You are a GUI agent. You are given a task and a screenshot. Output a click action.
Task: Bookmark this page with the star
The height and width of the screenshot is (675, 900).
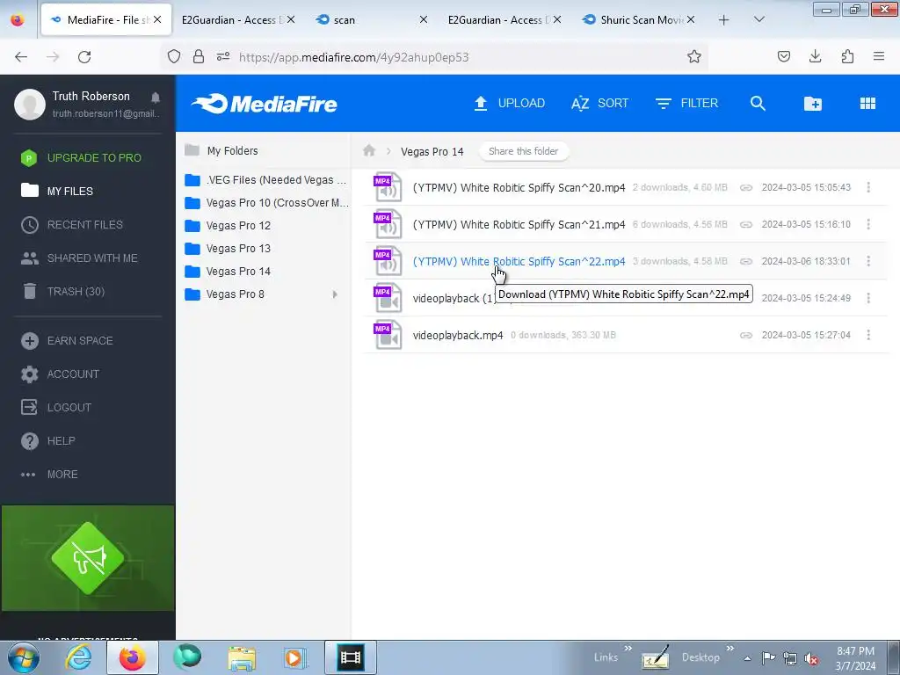(x=694, y=57)
